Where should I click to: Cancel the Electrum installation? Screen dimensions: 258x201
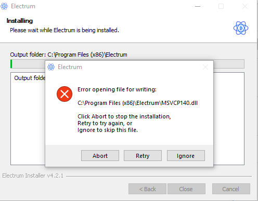click(231, 189)
